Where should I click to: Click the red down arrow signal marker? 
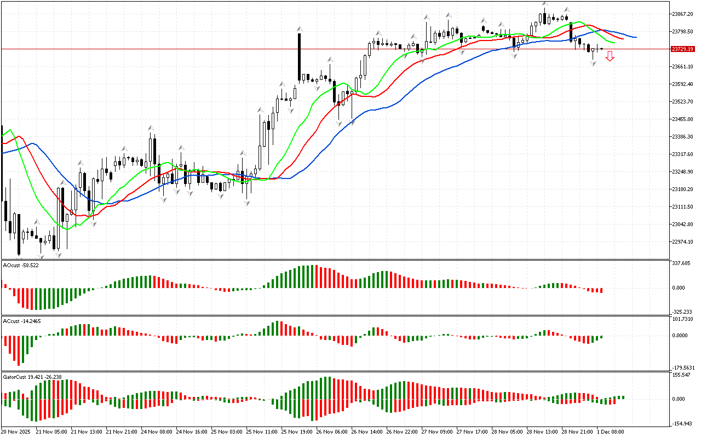[610, 56]
